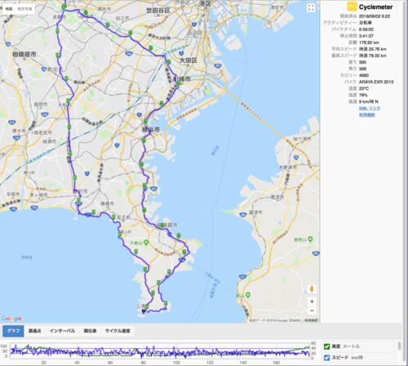Toggle the 高度 (elevation) graph checkbox
Screen dimensions: 408x366
coord(327,346)
